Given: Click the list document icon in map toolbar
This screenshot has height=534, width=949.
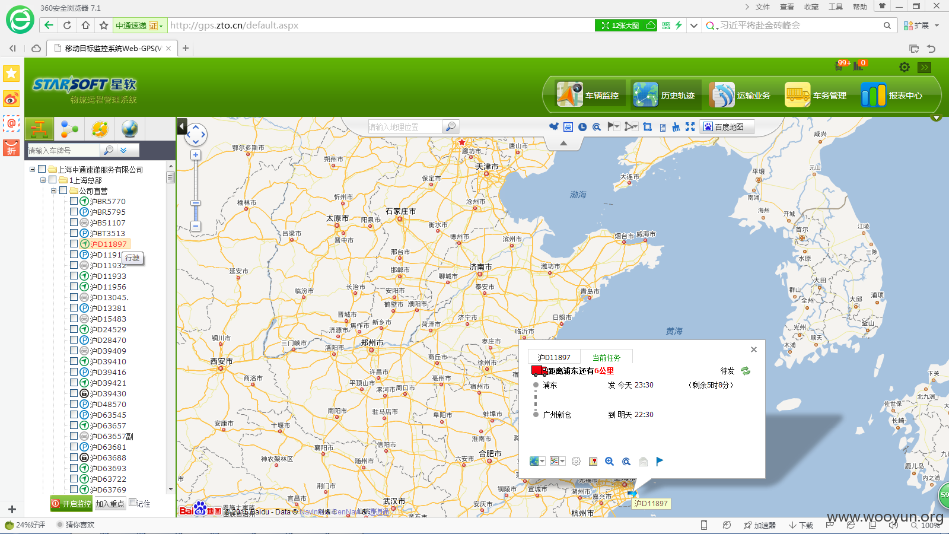Looking at the screenshot, I should pyautogui.click(x=663, y=127).
